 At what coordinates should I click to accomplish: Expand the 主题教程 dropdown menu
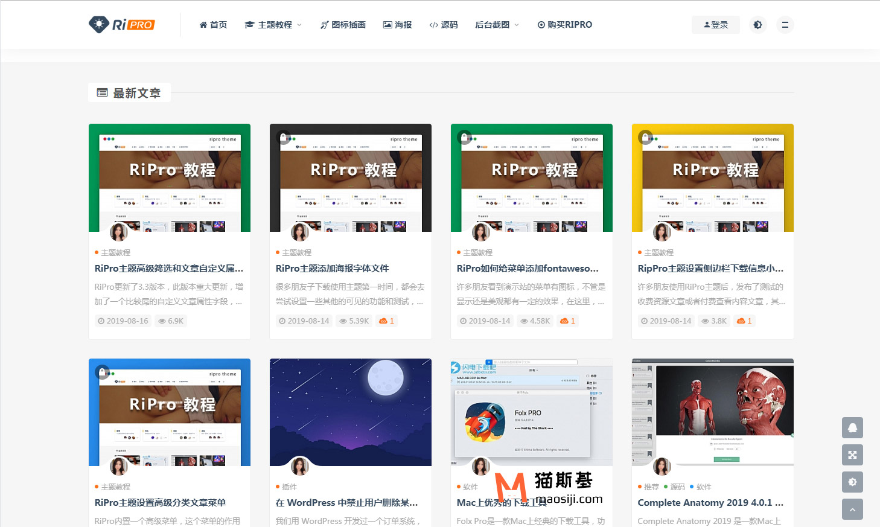[x=273, y=25]
